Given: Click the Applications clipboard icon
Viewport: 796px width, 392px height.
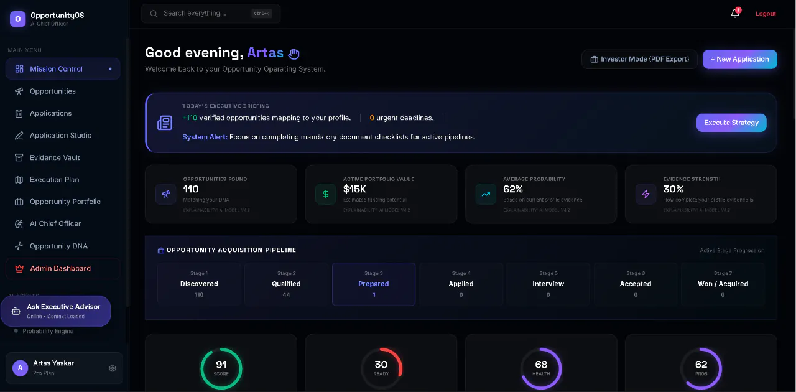Looking at the screenshot, I should coord(19,113).
